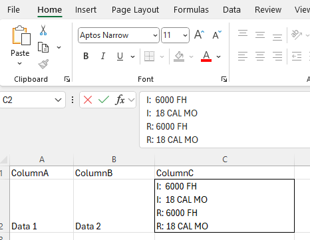Select column A header
Image resolution: width=310 pixels, height=240 pixels.
[x=42, y=160]
